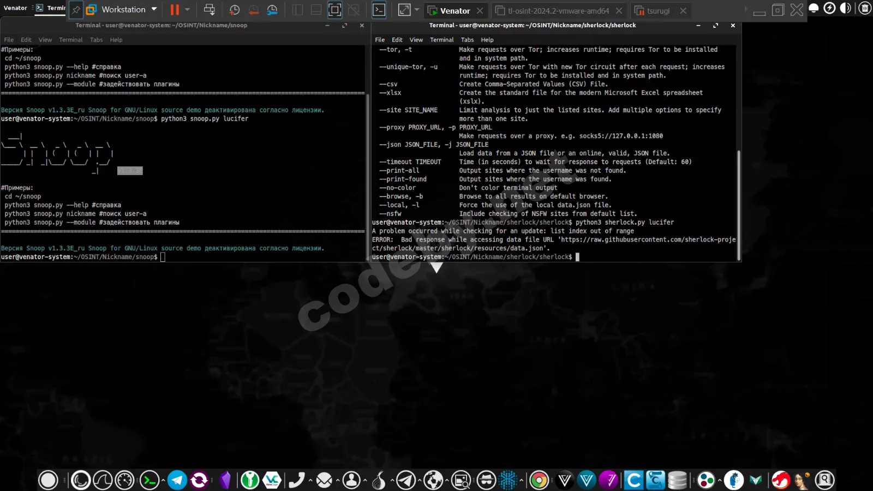Toggle the thumbnail bar visibility

[x=316, y=10]
